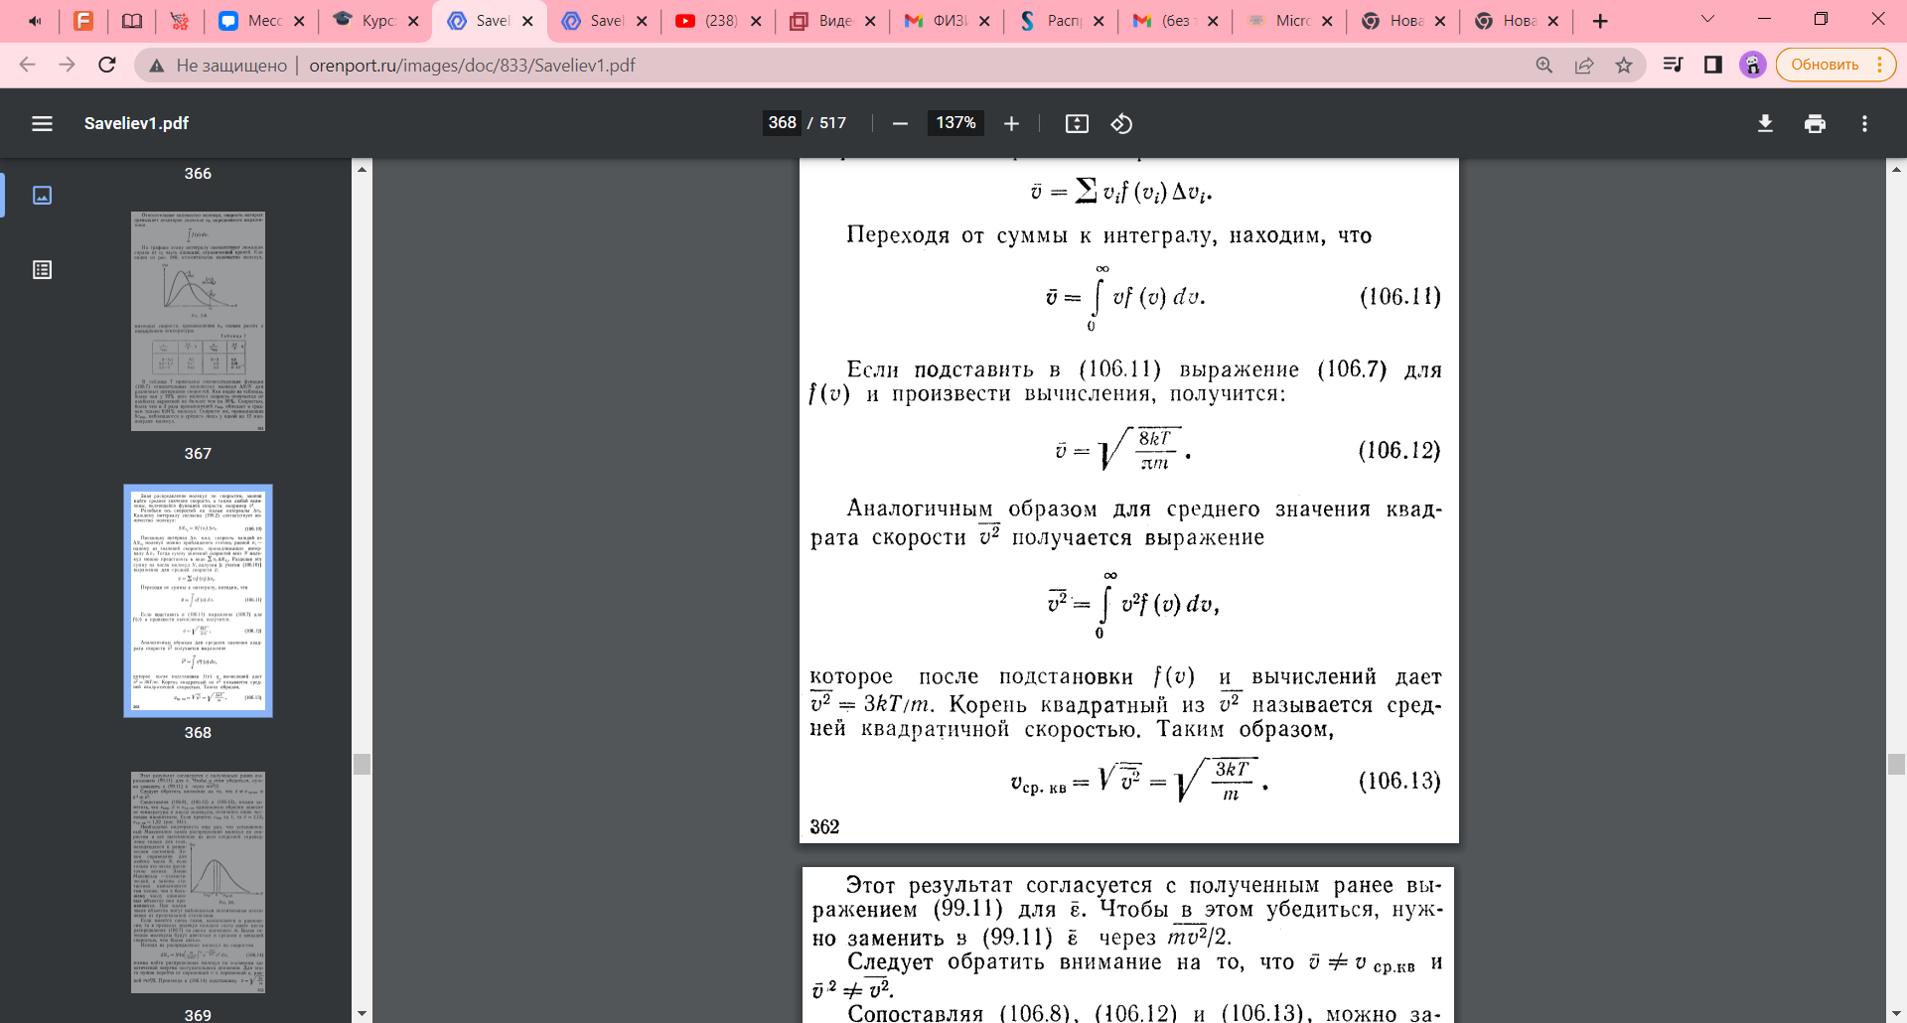Click the zoom level field 137%
Image resolution: width=1907 pixels, height=1023 pixels.
point(955,123)
